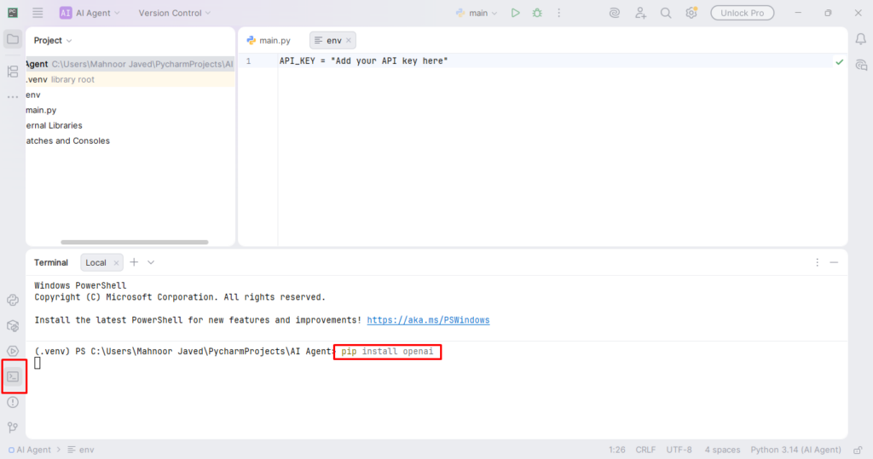Close the Local terminal tab
The width and height of the screenshot is (873, 459).
point(116,262)
